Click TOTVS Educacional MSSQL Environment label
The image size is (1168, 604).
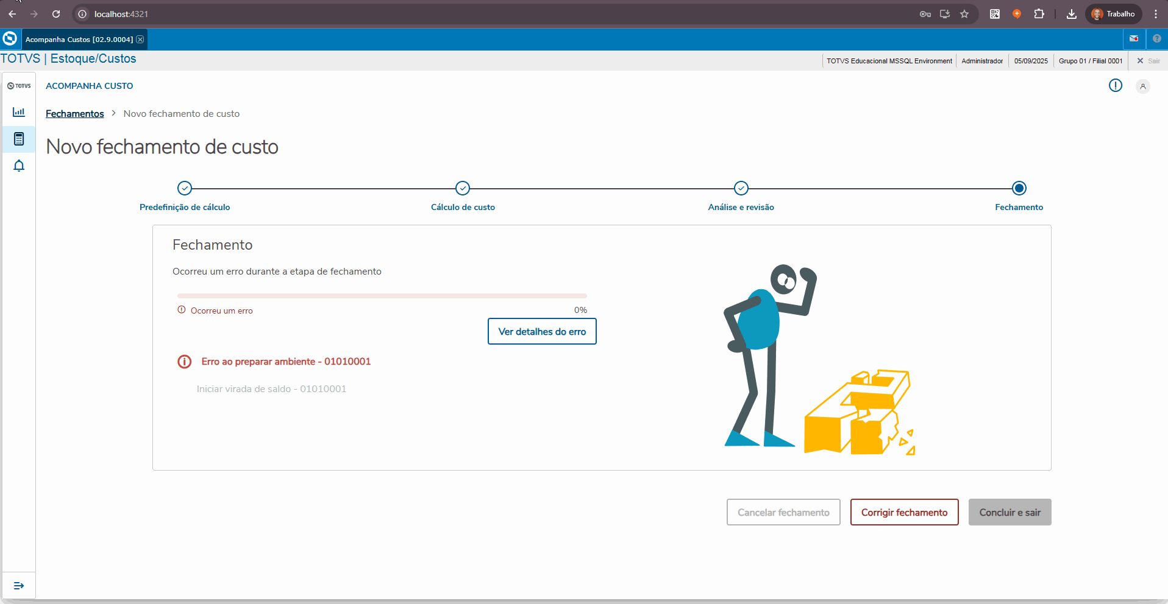[x=889, y=61]
